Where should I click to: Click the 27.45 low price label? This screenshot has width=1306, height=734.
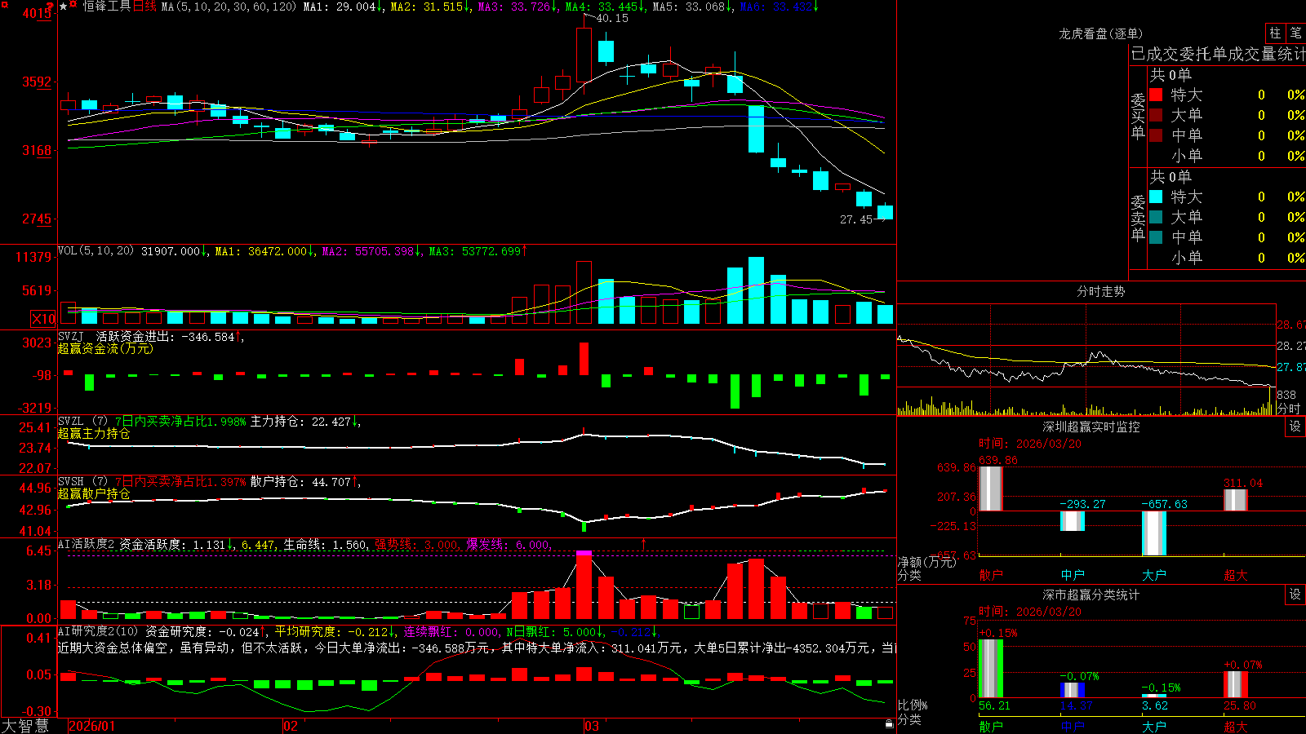tap(856, 219)
